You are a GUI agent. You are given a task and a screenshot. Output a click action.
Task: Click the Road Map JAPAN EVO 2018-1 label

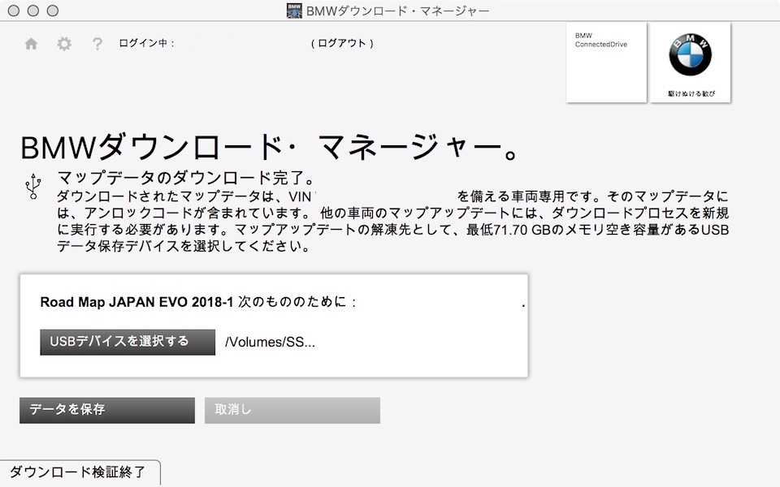click(136, 302)
